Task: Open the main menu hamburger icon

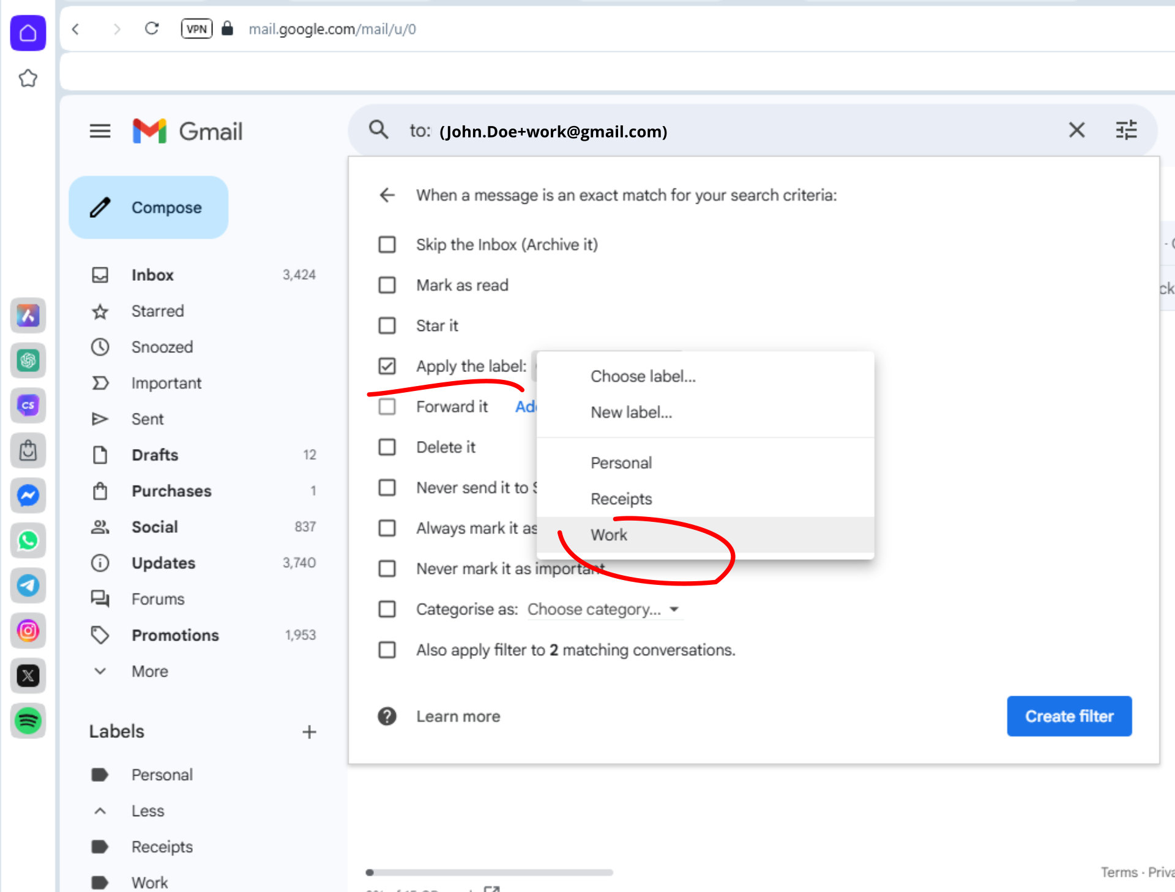Action: click(100, 131)
